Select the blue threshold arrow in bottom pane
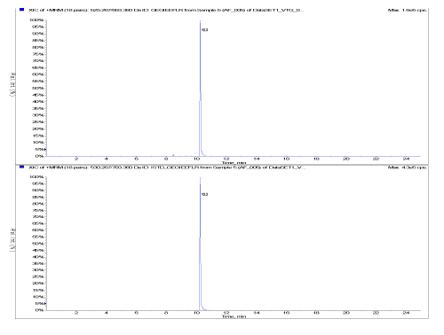The height and width of the screenshot is (335, 444). 45,303
